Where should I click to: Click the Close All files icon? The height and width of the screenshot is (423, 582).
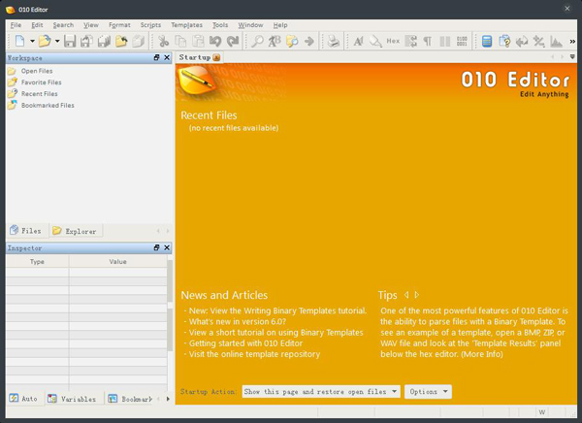click(138, 41)
